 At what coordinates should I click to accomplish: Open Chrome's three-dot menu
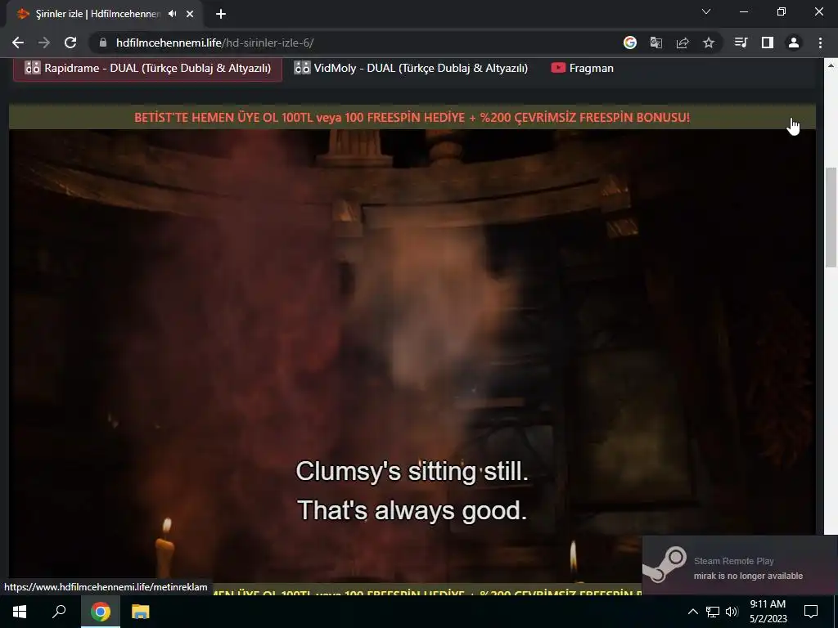click(820, 43)
